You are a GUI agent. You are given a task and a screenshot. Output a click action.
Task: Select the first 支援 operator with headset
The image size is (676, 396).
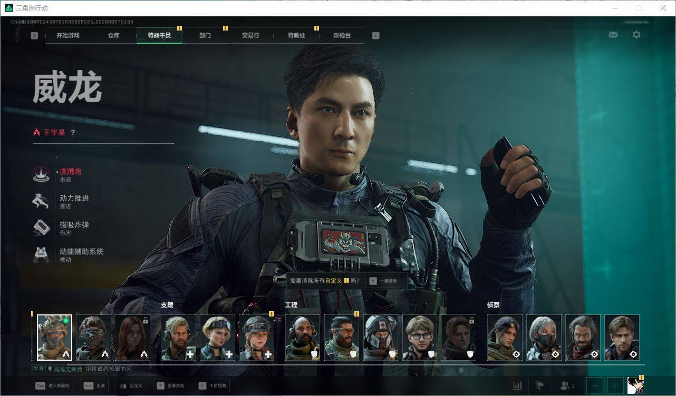click(x=178, y=338)
